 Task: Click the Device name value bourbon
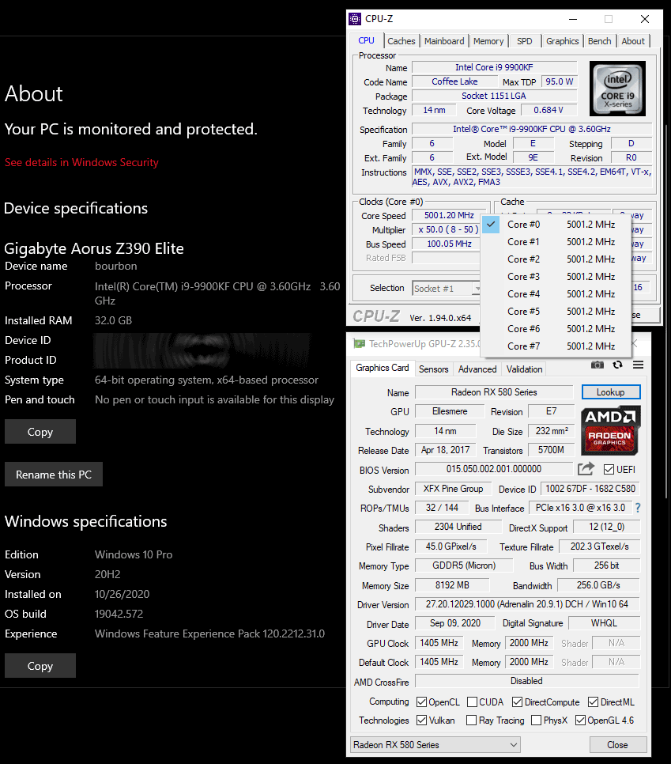point(116,266)
